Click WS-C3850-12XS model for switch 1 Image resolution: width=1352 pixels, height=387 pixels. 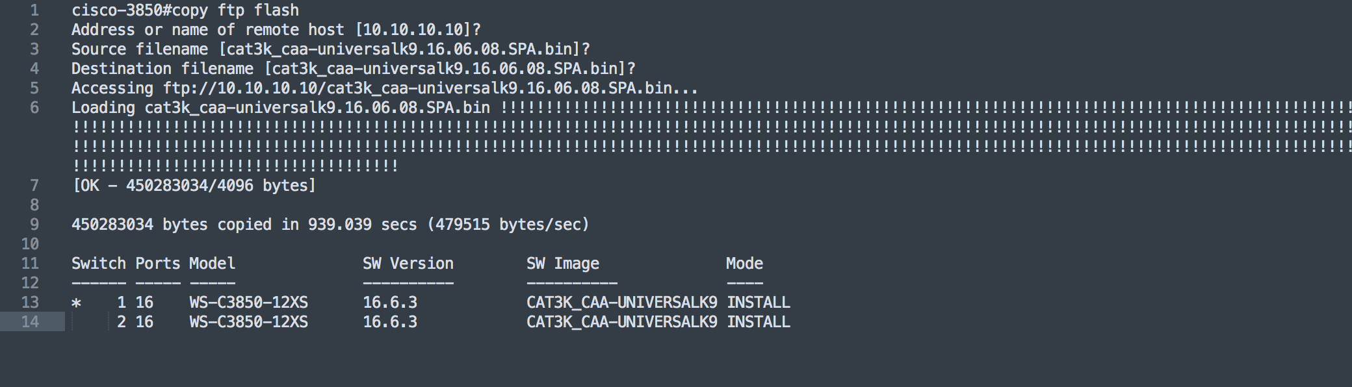249,303
